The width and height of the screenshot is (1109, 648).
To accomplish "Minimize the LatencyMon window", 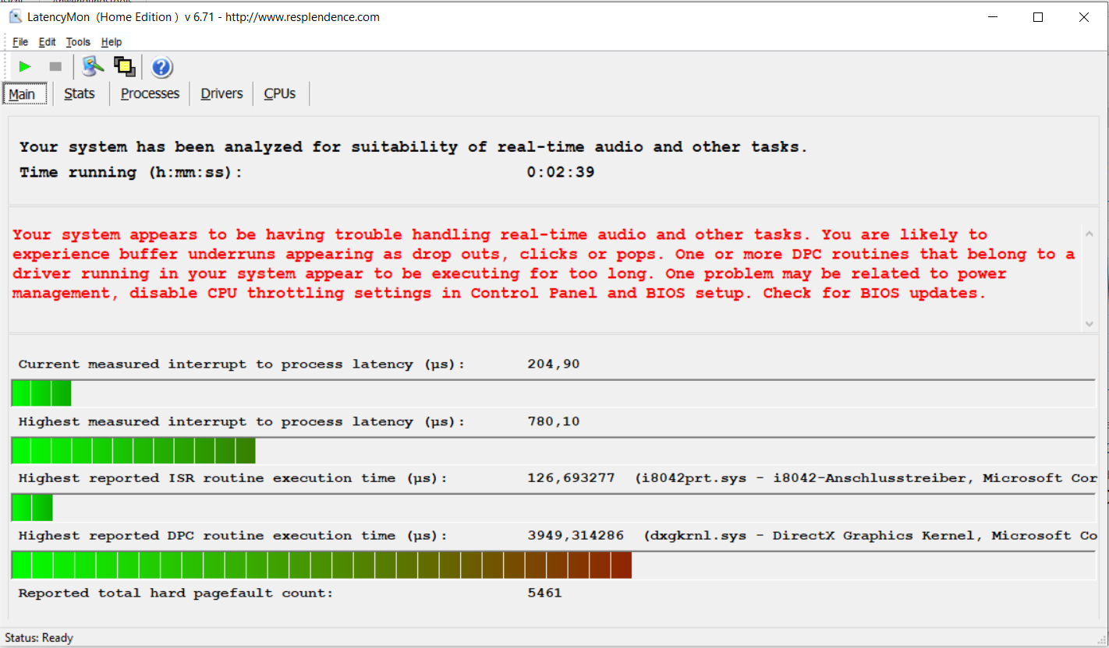I will [992, 17].
